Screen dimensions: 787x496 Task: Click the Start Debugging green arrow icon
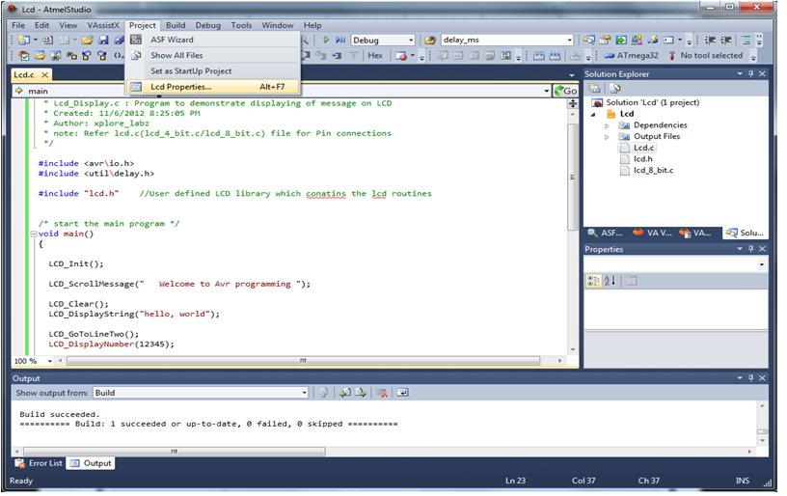pyautogui.click(x=325, y=40)
